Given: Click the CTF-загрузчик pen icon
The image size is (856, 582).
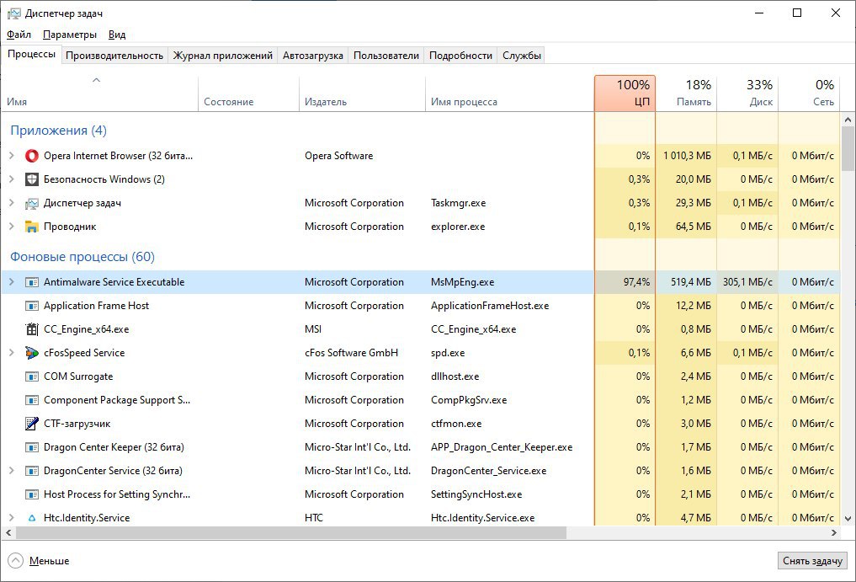Looking at the screenshot, I should pos(32,423).
